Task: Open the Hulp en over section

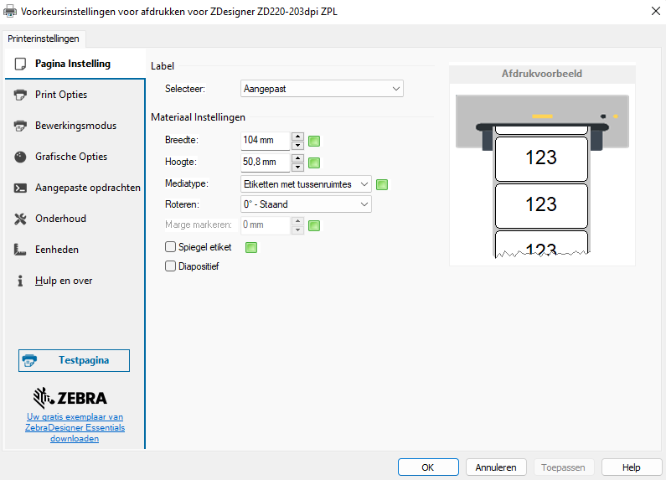Action: tap(75, 281)
